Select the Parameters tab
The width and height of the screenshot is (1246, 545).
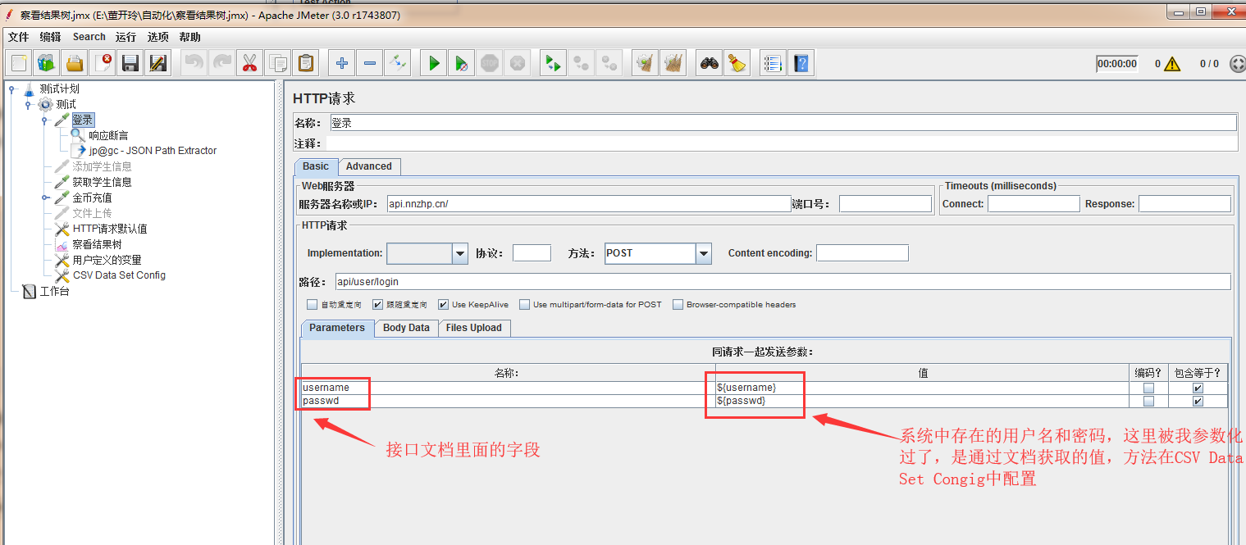tap(337, 328)
